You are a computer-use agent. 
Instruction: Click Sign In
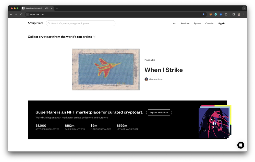point(222,24)
